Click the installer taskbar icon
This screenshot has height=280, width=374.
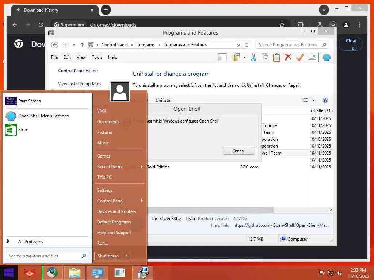pos(143,273)
